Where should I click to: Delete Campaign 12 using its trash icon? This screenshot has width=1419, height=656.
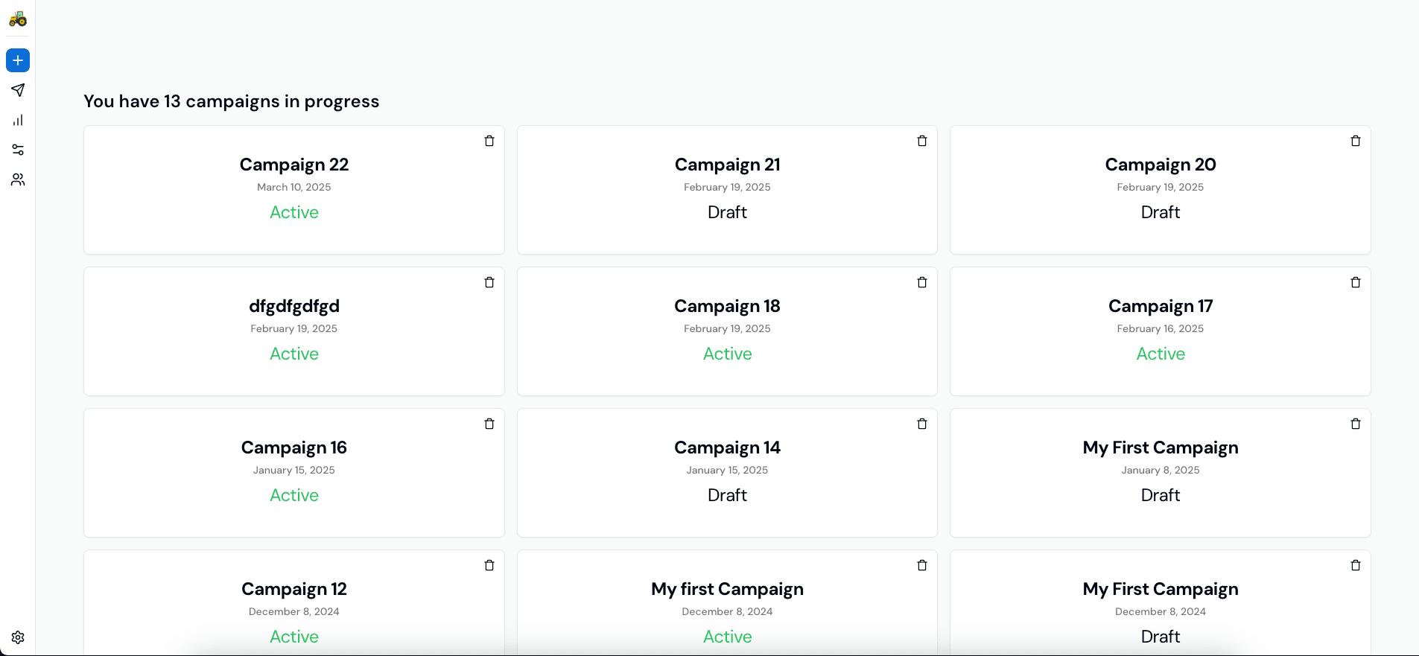click(489, 565)
